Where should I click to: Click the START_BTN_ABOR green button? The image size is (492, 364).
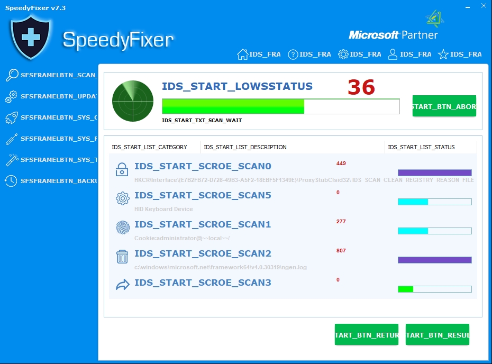click(x=444, y=106)
